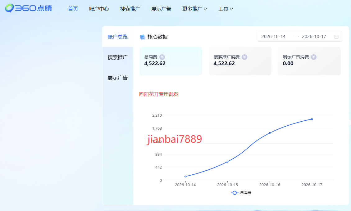Screen dimensions: 351x211
Task: Select the 账户总览 sidebar tab
Action: pyautogui.click(x=118, y=37)
